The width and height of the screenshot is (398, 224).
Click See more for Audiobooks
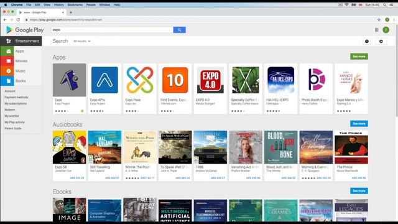[359, 124]
